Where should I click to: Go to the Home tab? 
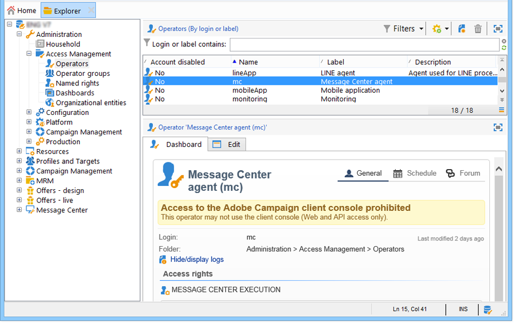(21, 11)
